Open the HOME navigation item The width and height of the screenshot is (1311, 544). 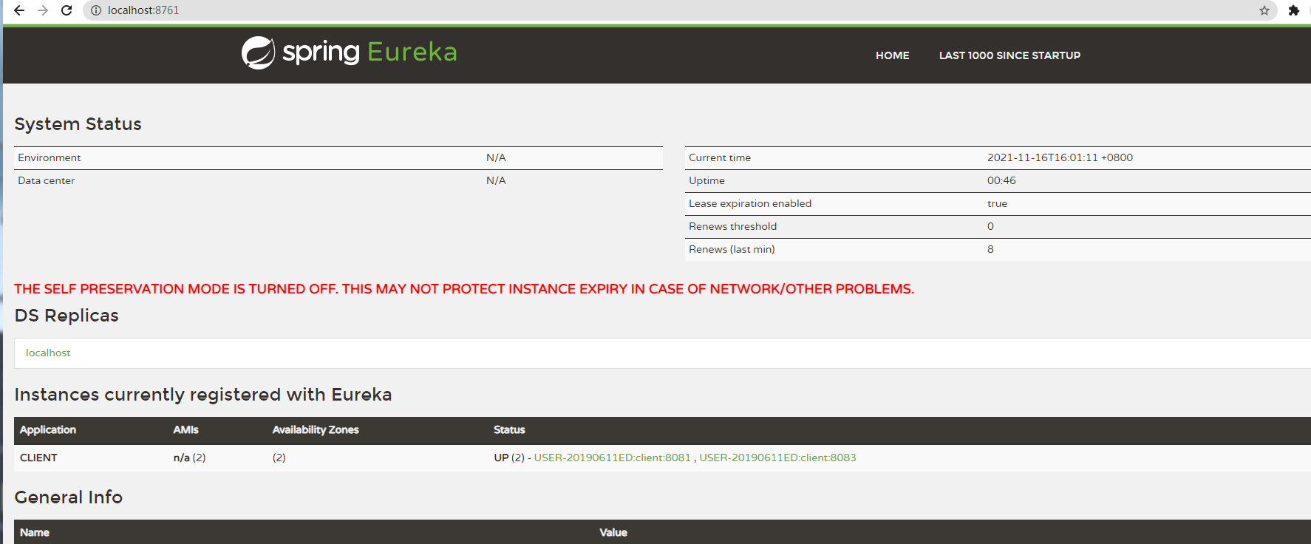[892, 55]
